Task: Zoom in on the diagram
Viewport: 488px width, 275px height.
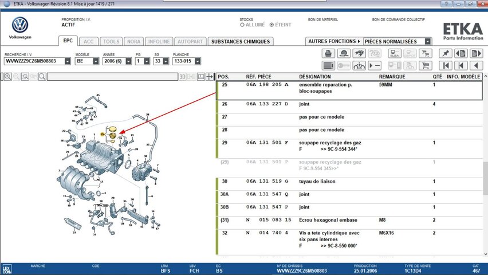Action: click(x=8, y=77)
